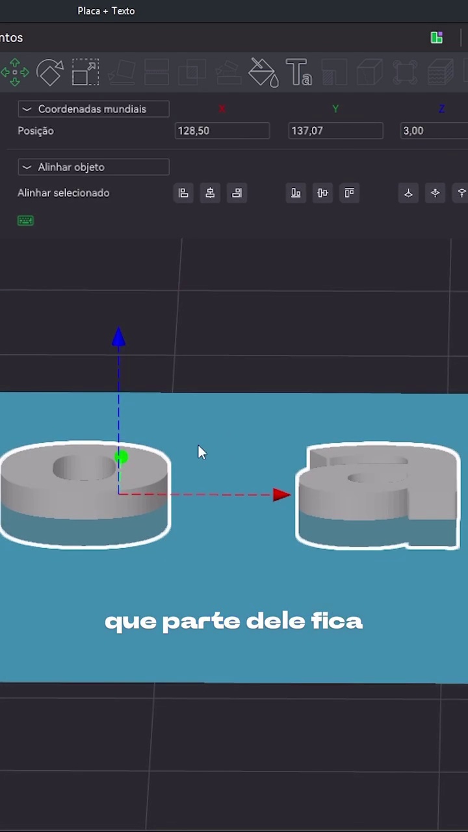Image resolution: width=468 pixels, height=832 pixels.
Task: Click the dimmed tool right of the Text icon
Action: tap(334, 72)
